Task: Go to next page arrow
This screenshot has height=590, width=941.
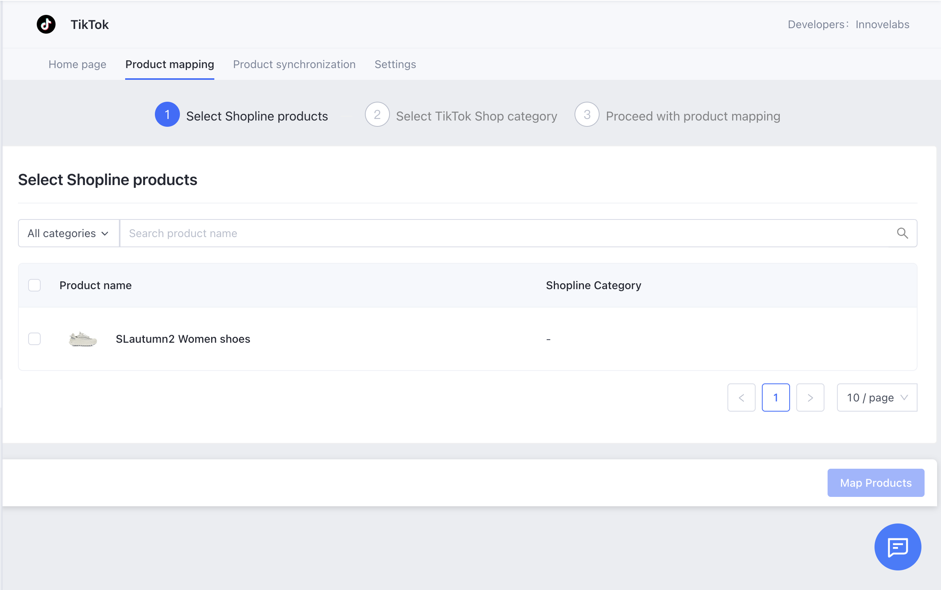Action: coord(810,398)
